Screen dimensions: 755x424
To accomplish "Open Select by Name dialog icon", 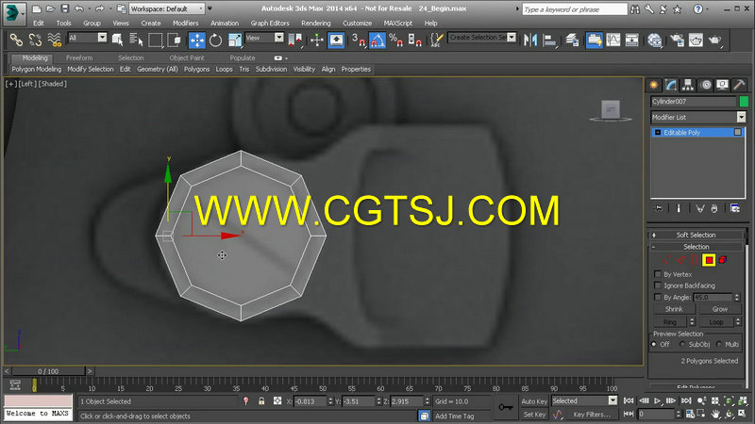I will [x=137, y=40].
